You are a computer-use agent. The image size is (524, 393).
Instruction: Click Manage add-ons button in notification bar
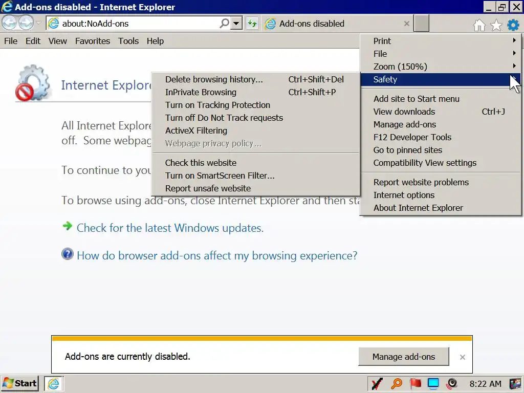tap(404, 357)
